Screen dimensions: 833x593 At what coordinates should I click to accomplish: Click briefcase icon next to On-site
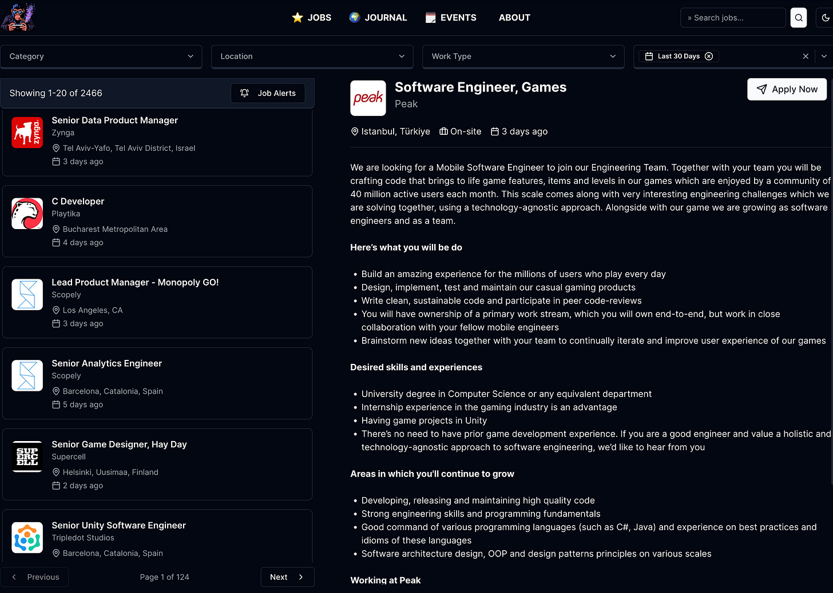click(443, 131)
